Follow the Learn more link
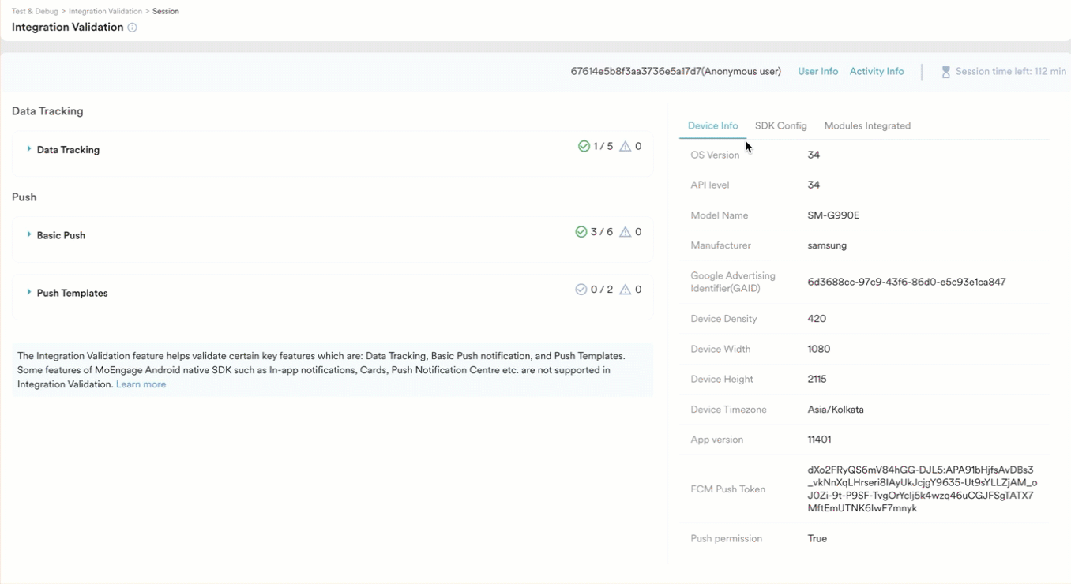 click(x=141, y=384)
